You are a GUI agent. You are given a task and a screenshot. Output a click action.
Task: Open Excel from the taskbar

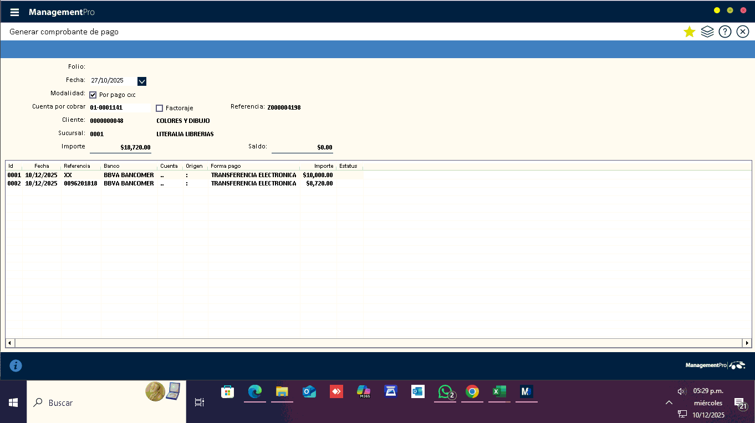(499, 392)
